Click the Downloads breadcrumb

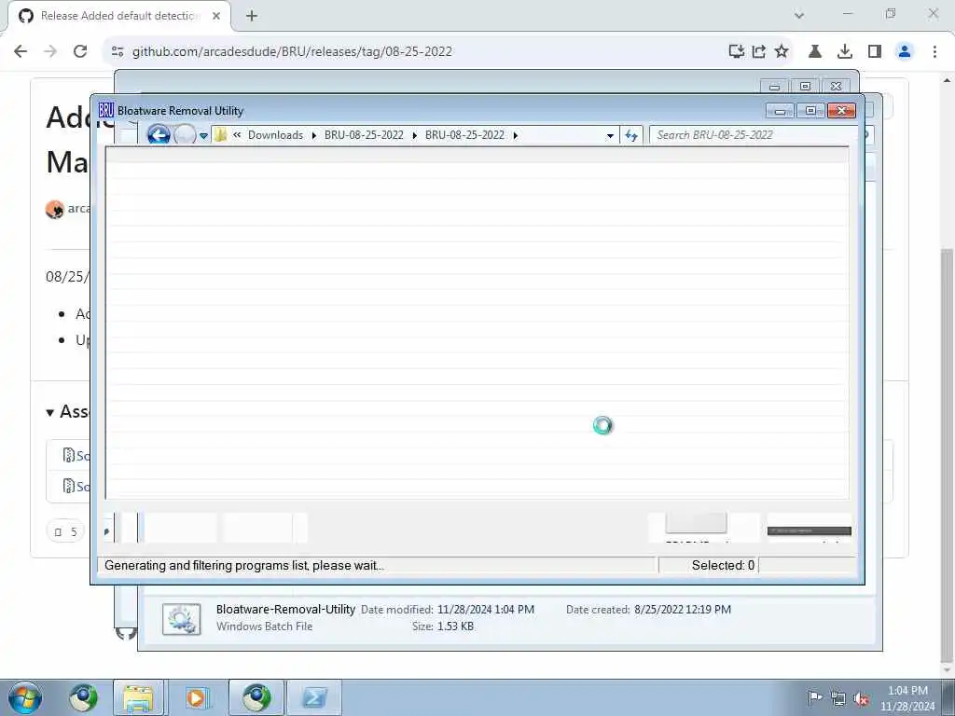pyautogui.click(x=275, y=135)
